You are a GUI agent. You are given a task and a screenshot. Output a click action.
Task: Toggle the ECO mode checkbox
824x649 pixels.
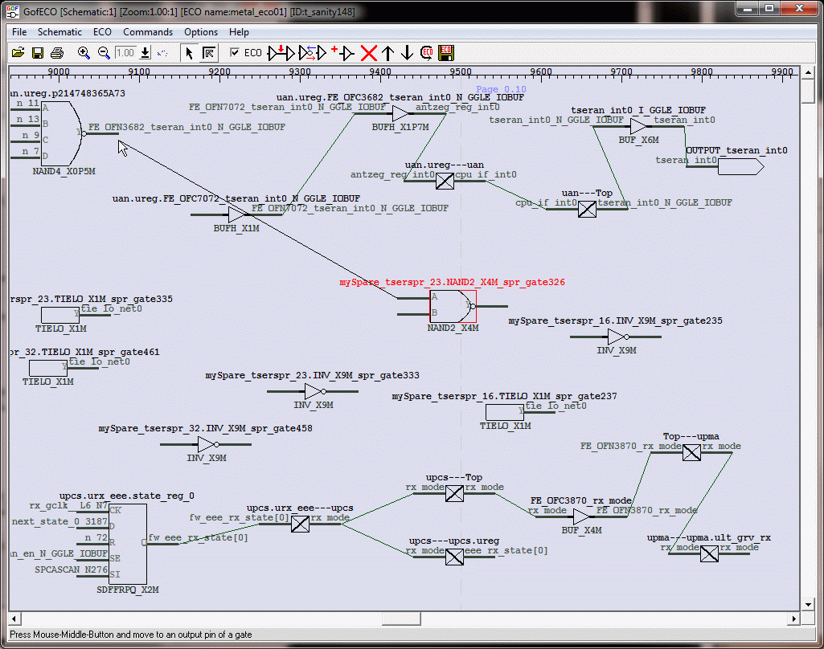(x=235, y=53)
